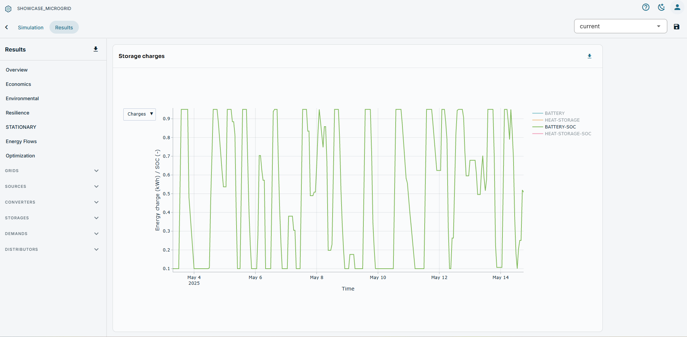Switch to the Simulation tab
Image resolution: width=687 pixels, height=337 pixels.
click(x=30, y=28)
